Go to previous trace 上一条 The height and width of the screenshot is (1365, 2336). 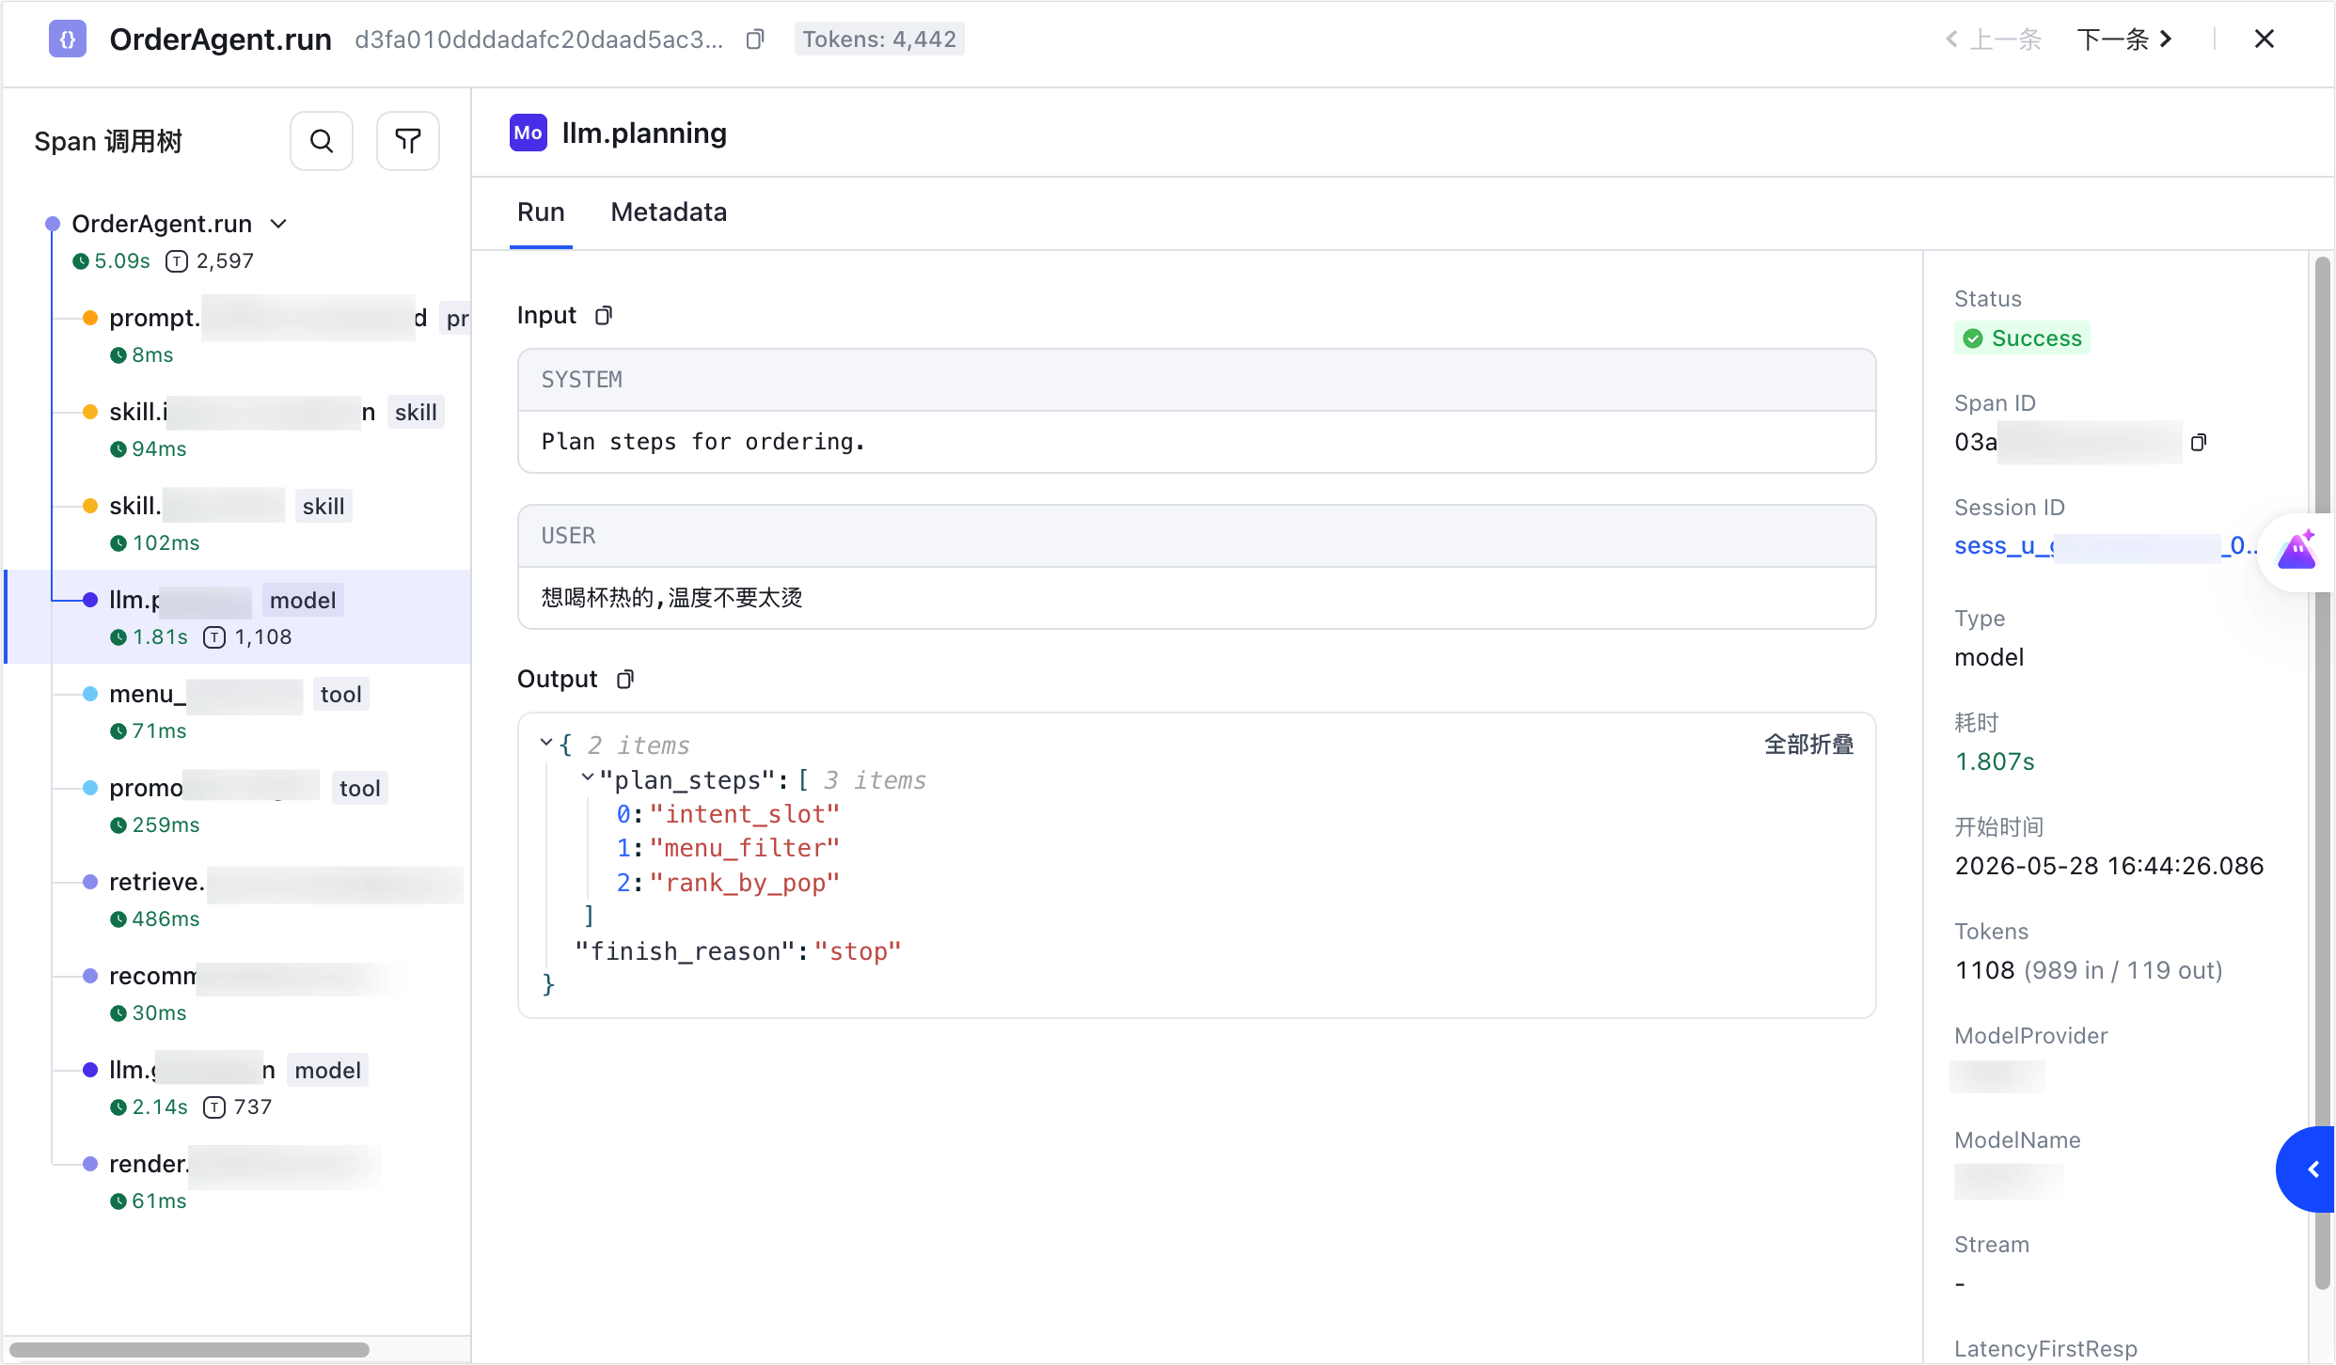(x=1994, y=39)
